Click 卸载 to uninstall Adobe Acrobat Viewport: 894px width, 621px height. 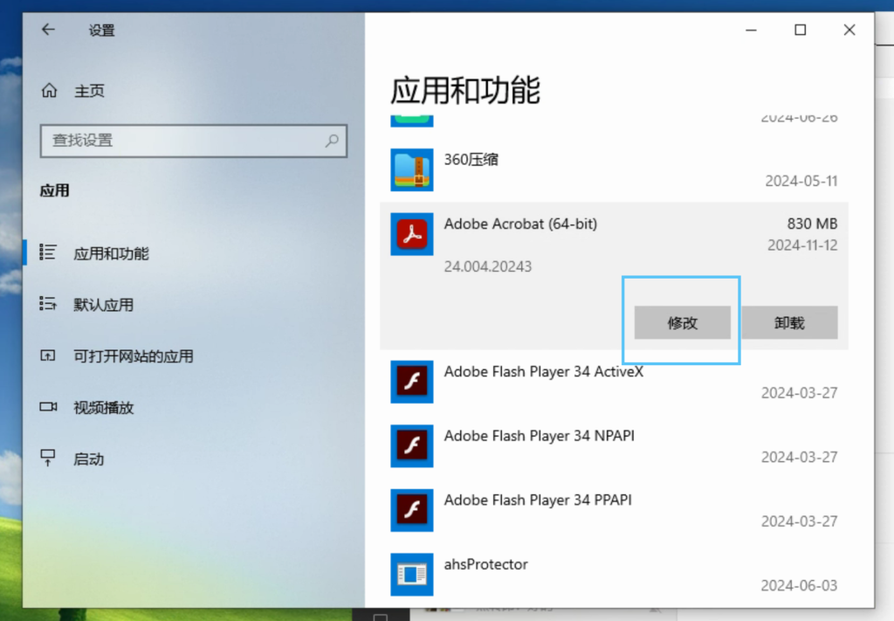(789, 323)
